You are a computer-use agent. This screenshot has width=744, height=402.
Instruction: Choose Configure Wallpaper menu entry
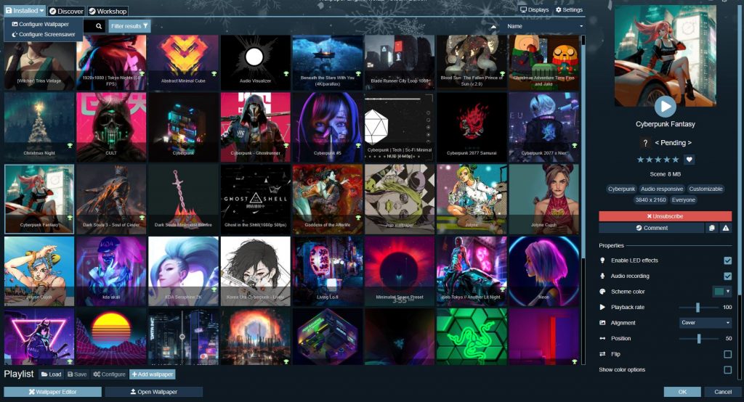(41, 24)
